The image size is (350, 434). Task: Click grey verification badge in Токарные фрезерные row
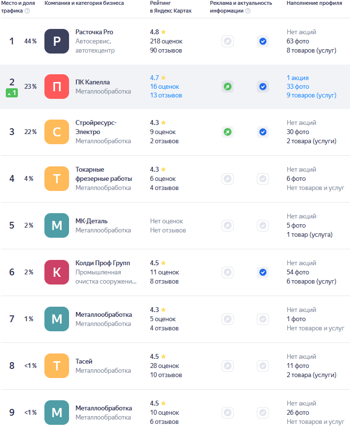tap(263, 179)
